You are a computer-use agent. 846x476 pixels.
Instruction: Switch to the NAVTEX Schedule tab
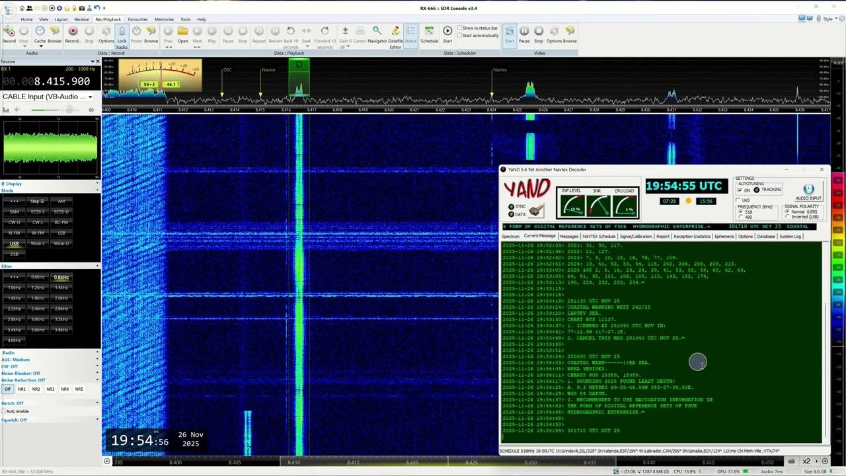598,236
